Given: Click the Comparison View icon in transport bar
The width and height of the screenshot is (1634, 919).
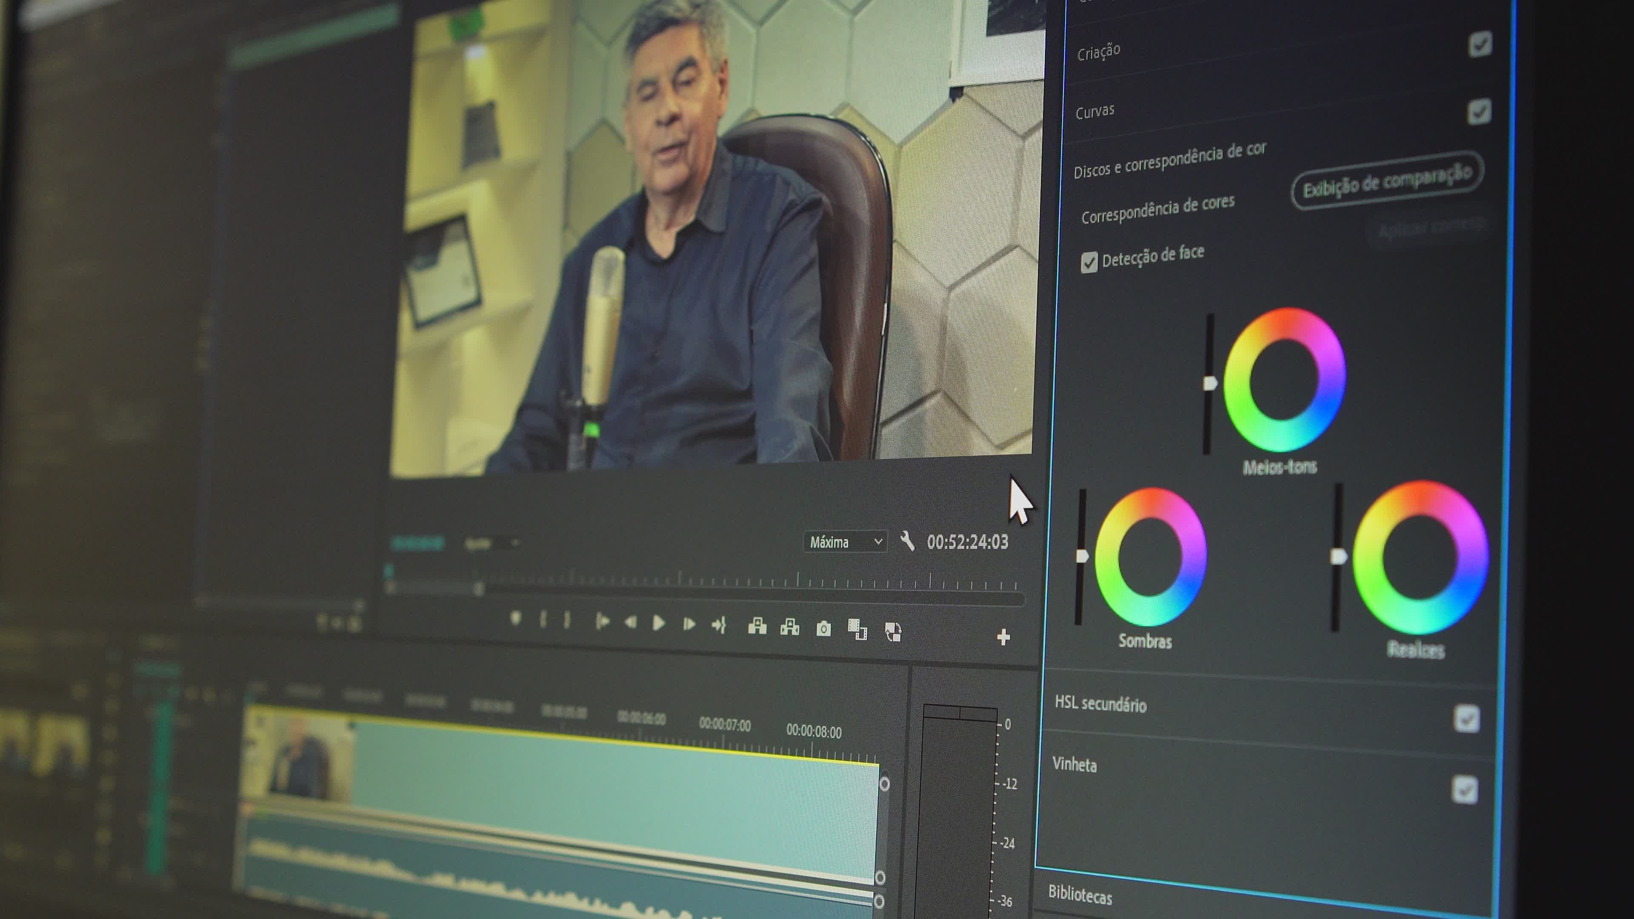Looking at the screenshot, I should click(x=857, y=630).
